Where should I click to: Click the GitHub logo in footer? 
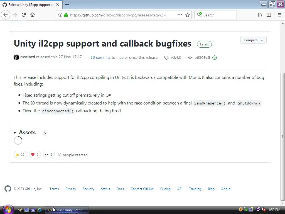8,189
